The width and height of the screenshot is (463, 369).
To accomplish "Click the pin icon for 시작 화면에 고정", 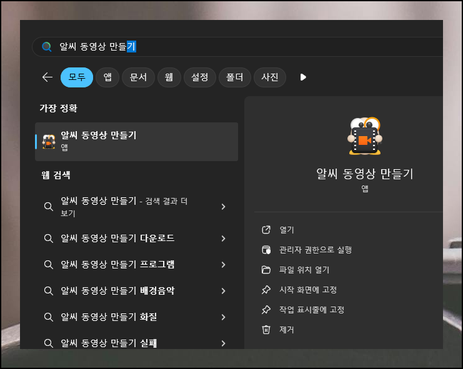I will pyautogui.click(x=266, y=290).
